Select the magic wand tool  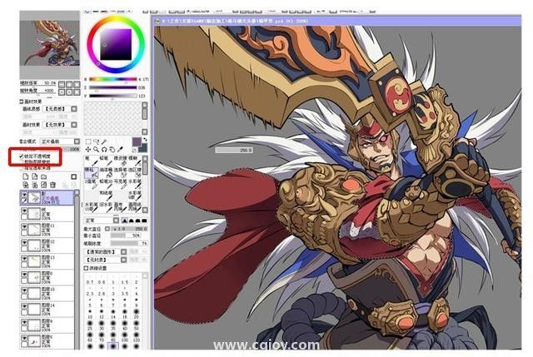pos(104,141)
